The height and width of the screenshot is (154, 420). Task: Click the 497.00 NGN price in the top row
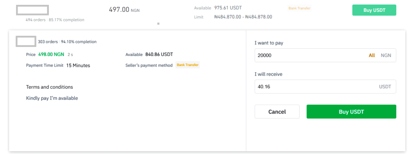(124, 10)
